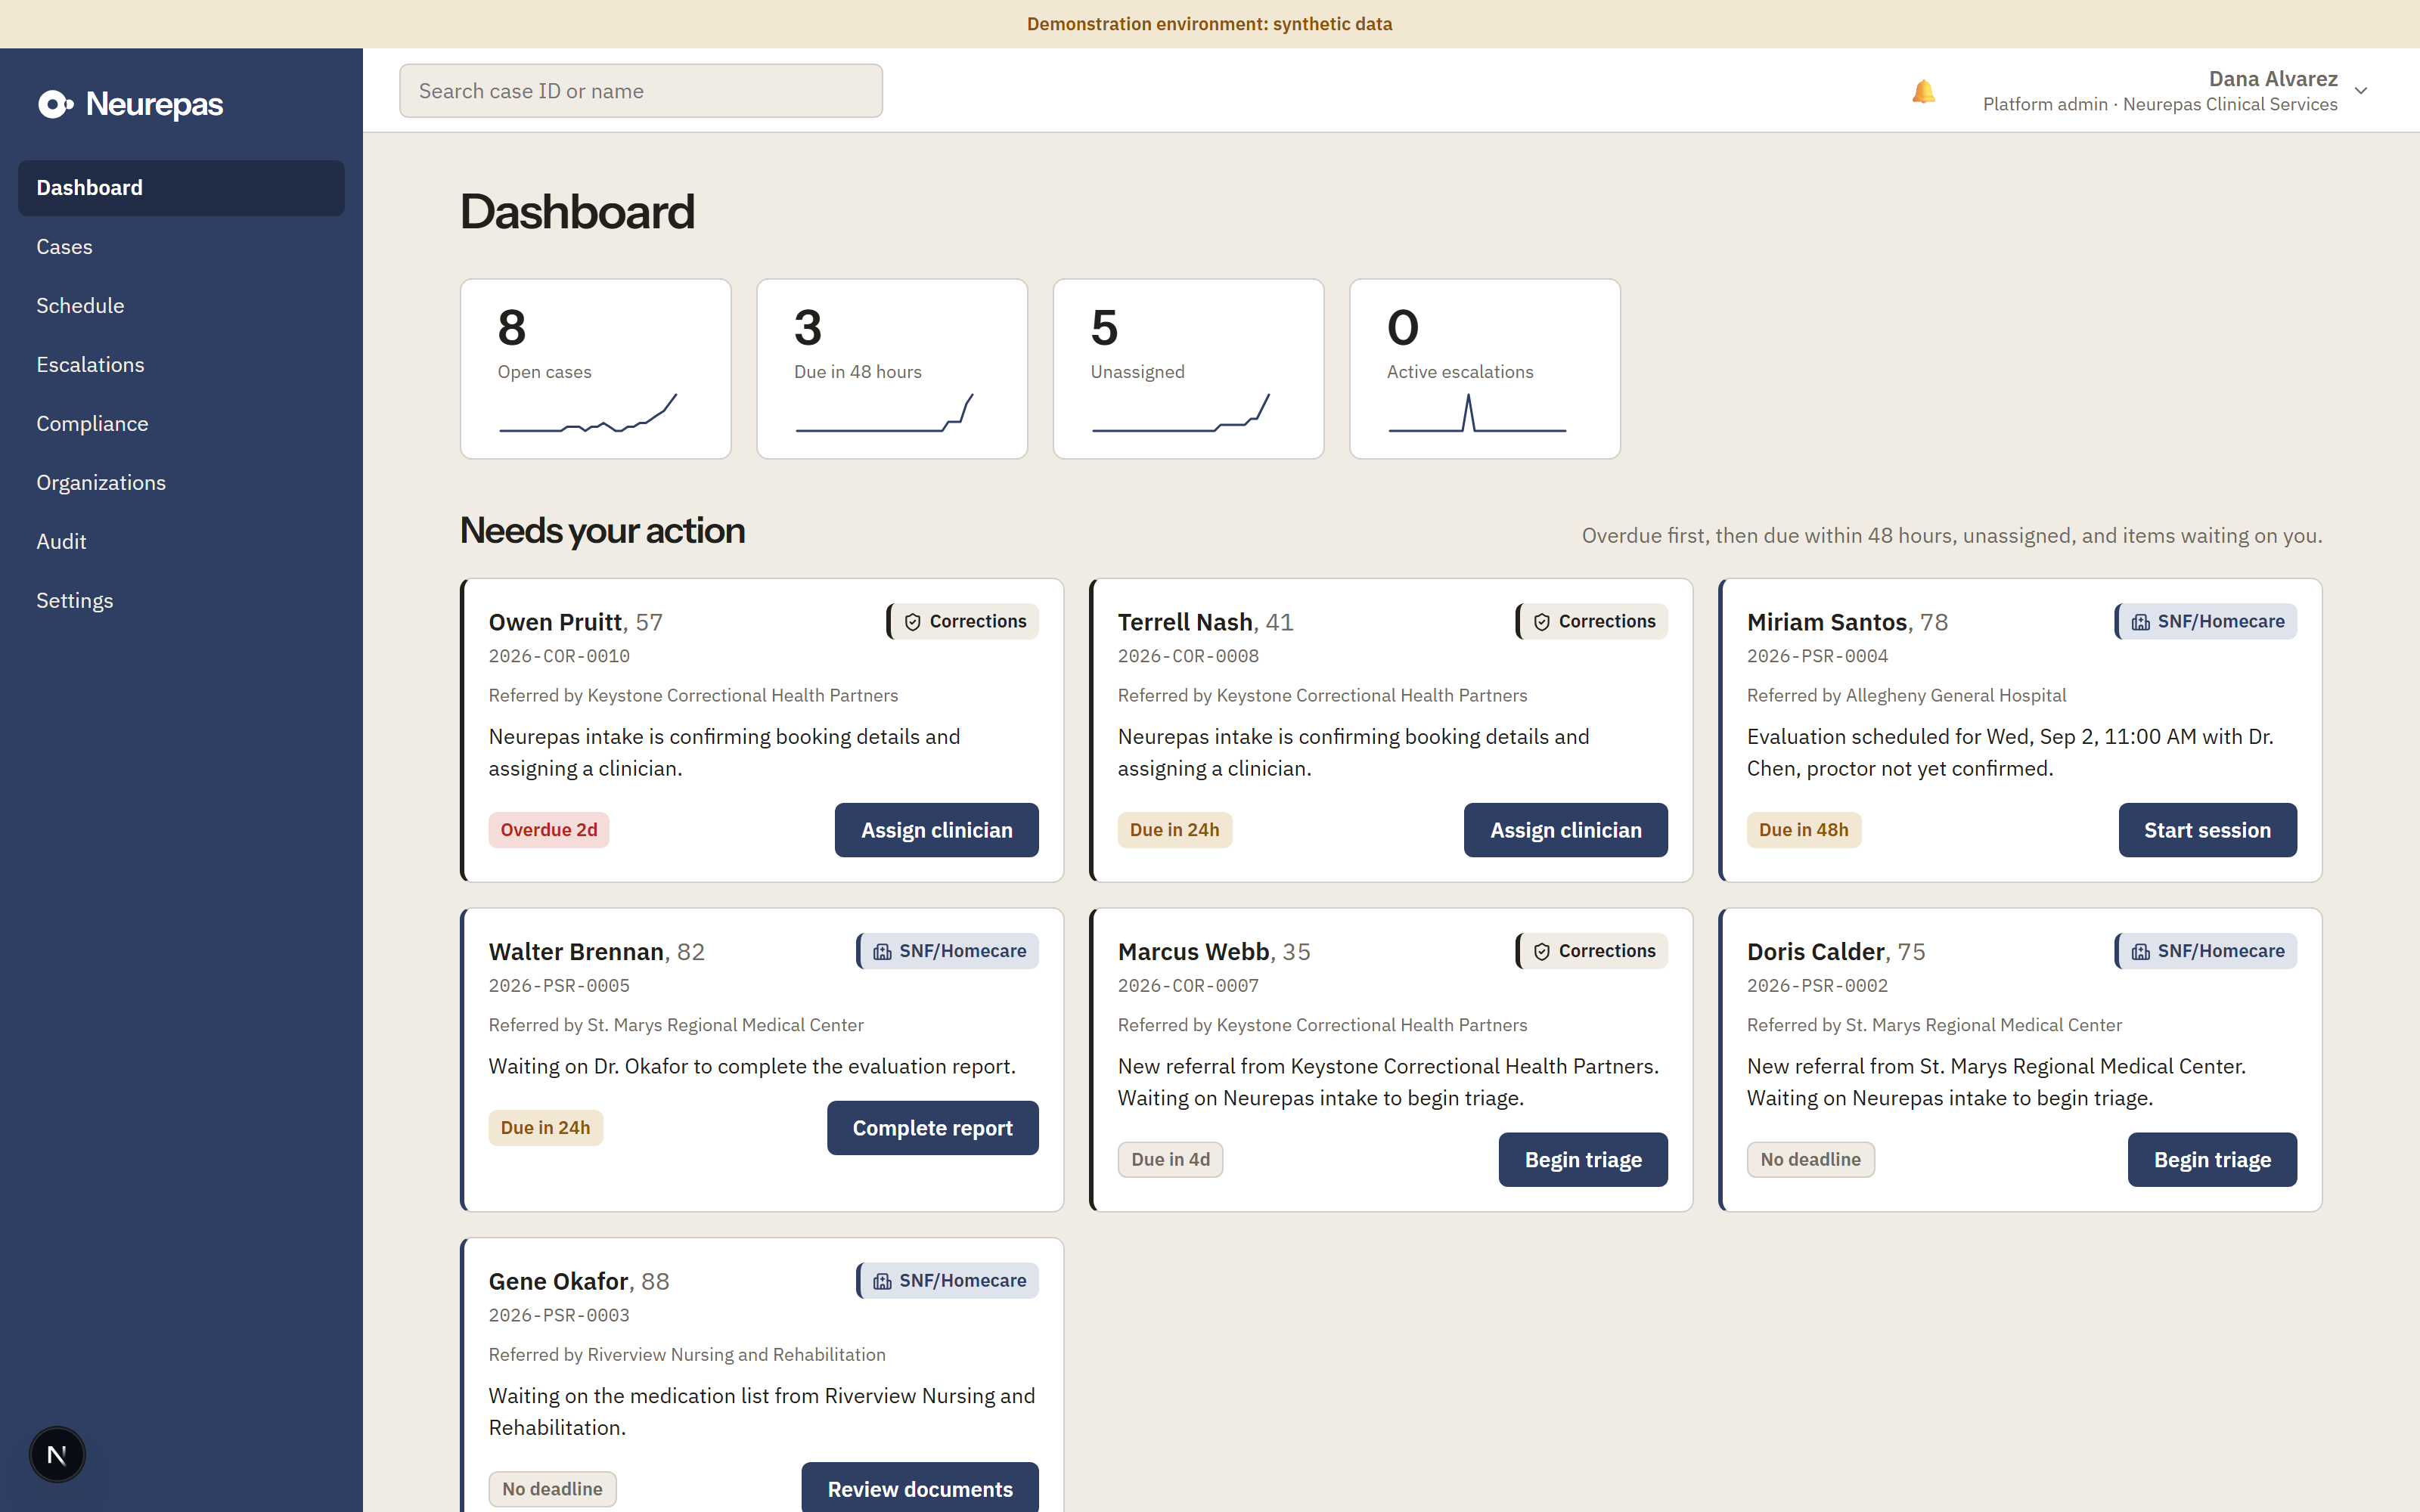
Task: Click the No deadline badge on Doris Calder's card
Action: pyautogui.click(x=1811, y=1160)
